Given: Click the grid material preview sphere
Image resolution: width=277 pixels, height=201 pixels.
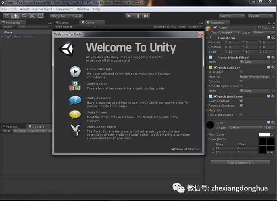Looking at the screenshot, I should 210,125.
